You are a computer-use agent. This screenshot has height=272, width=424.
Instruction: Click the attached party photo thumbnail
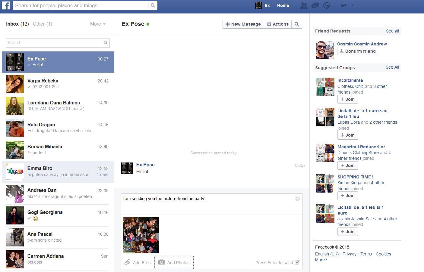[x=141, y=235]
